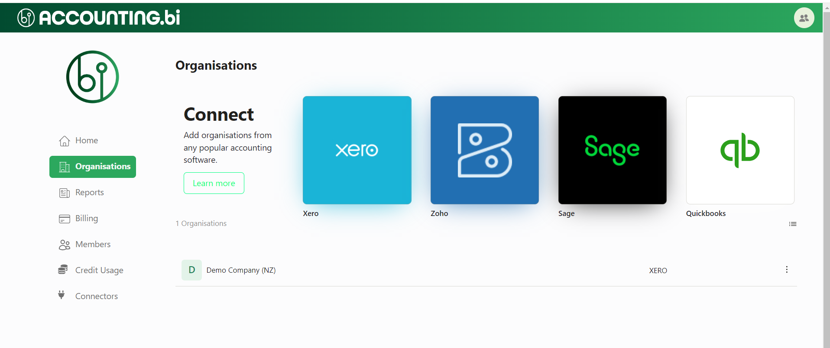Click the Demo Company D avatar
This screenshot has height=348, width=830.
191,270
